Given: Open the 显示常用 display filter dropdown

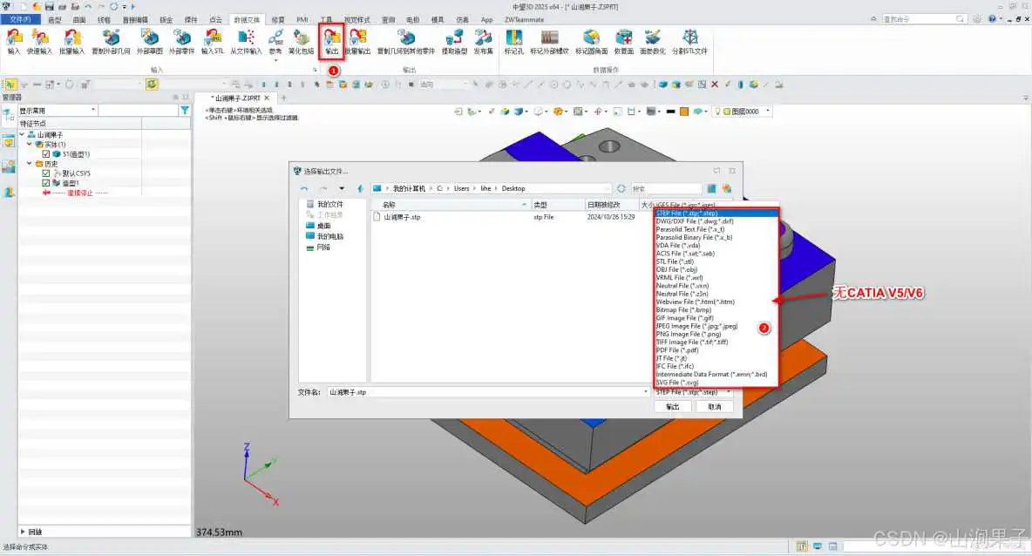Looking at the screenshot, I should pos(58,111).
